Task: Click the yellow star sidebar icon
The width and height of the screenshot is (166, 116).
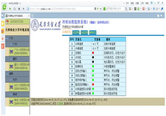Action: [x=3, y=23]
